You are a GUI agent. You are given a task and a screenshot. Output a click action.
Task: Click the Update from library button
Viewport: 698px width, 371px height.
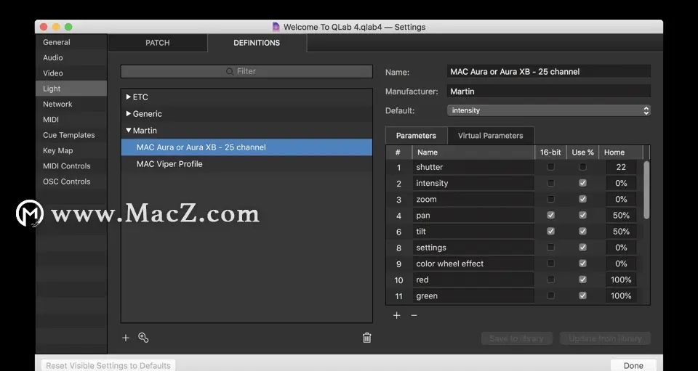tap(606, 338)
